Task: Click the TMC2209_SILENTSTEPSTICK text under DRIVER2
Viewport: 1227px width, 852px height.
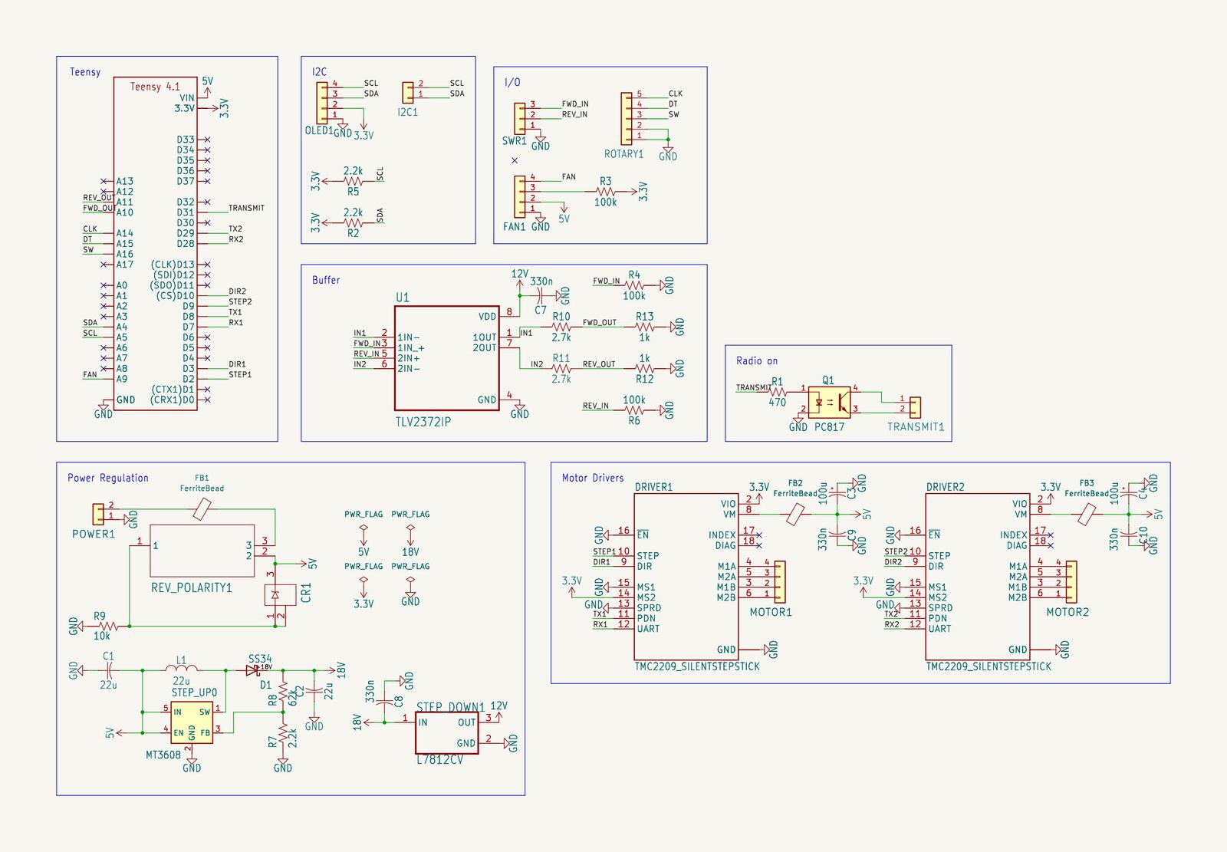Action: [989, 666]
